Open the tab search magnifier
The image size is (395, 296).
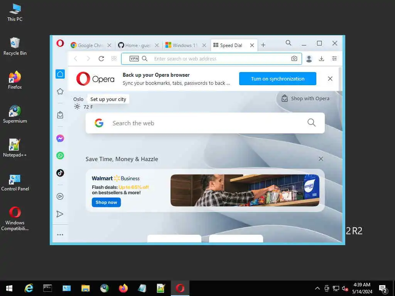tap(289, 43)
